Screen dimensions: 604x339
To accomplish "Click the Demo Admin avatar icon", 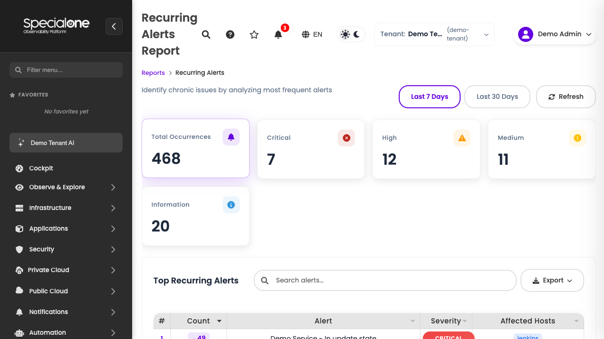I will 526,34.
